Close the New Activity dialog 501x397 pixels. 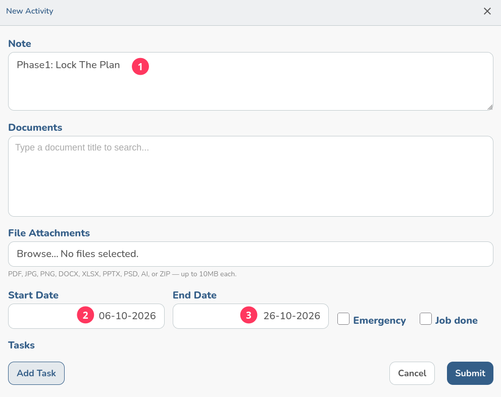pyautogui.click(x=487, y=11)
